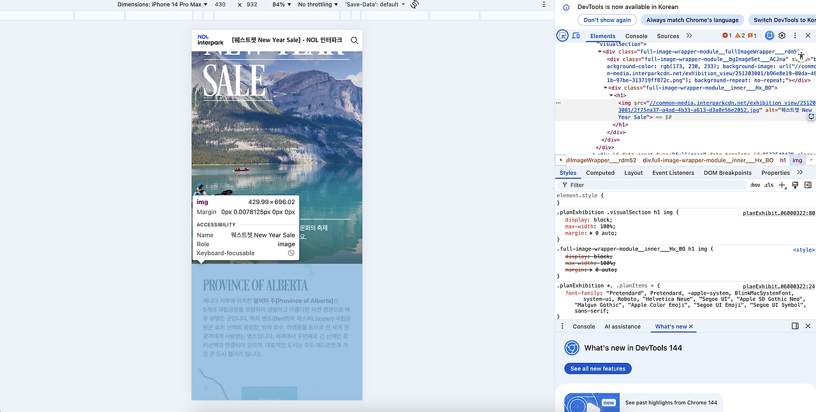Open the Save-Data default dropdown
This screenshot has height=412, width=816.
point(375,4)
